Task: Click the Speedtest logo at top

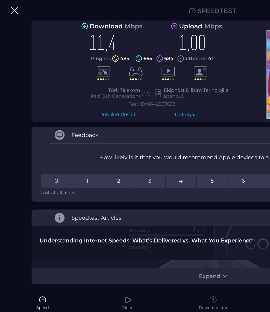Action: (213, 11)
